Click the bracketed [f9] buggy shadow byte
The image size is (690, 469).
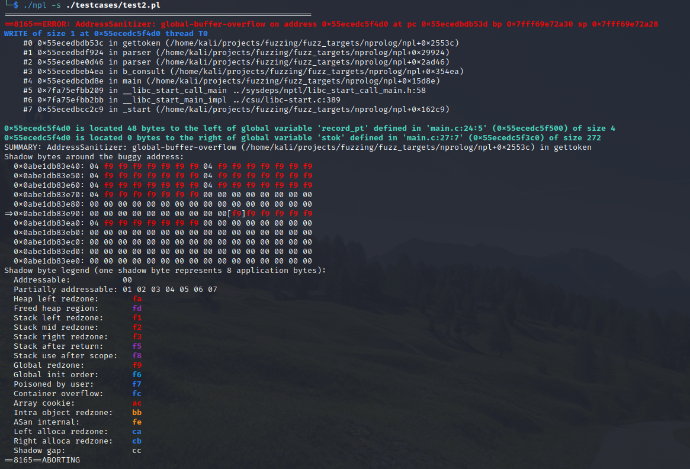237,213
